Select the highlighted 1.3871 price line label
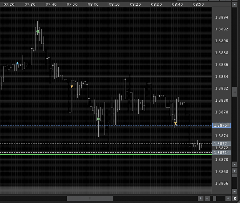240x203 pixels. pos(222,152)
